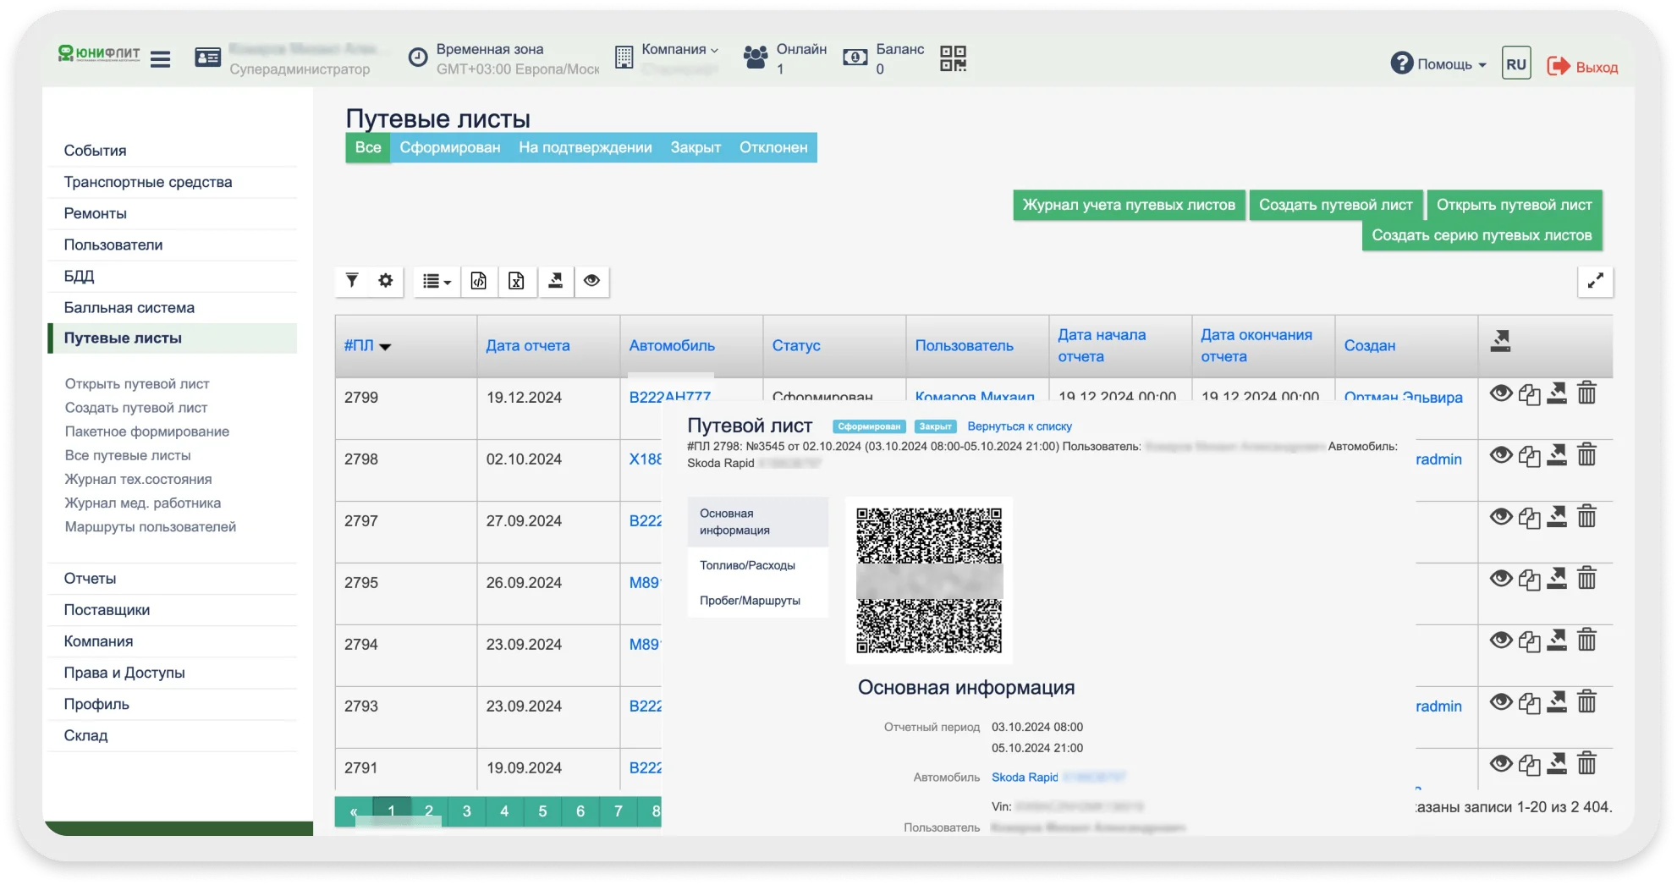Image resolution: width=1677 pixels, height=885 pixels.
Task: Open the Помощь help dropdown
Action: point(1438,63)
